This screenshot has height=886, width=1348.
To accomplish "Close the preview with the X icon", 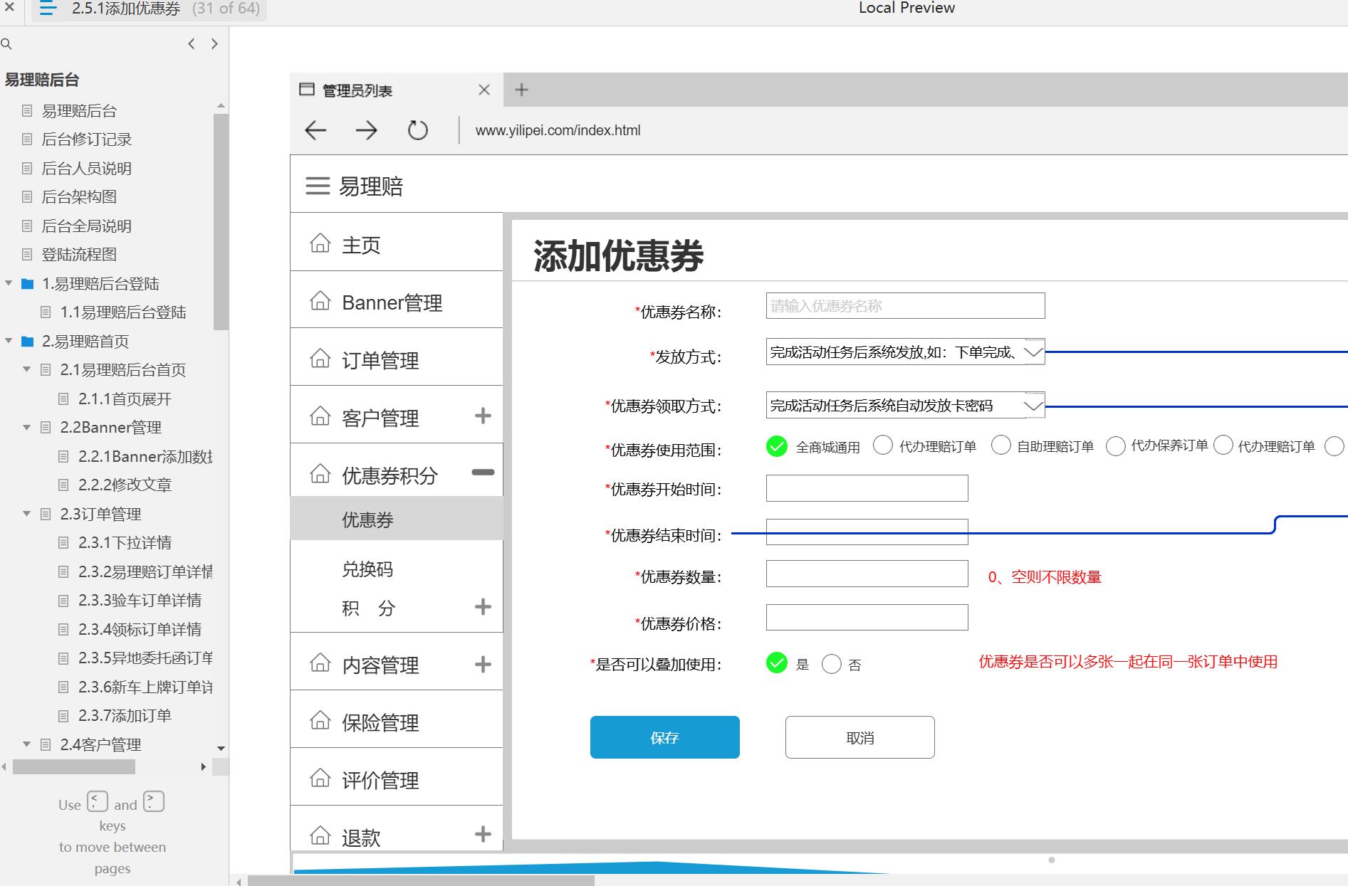I will click(10, 9).
